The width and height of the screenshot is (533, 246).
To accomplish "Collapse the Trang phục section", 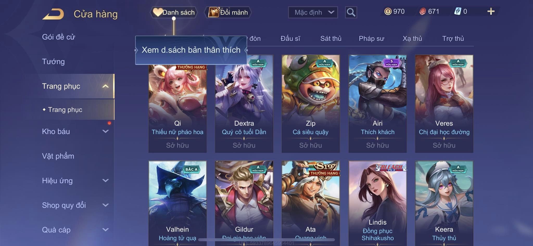I will click(105, 86).
